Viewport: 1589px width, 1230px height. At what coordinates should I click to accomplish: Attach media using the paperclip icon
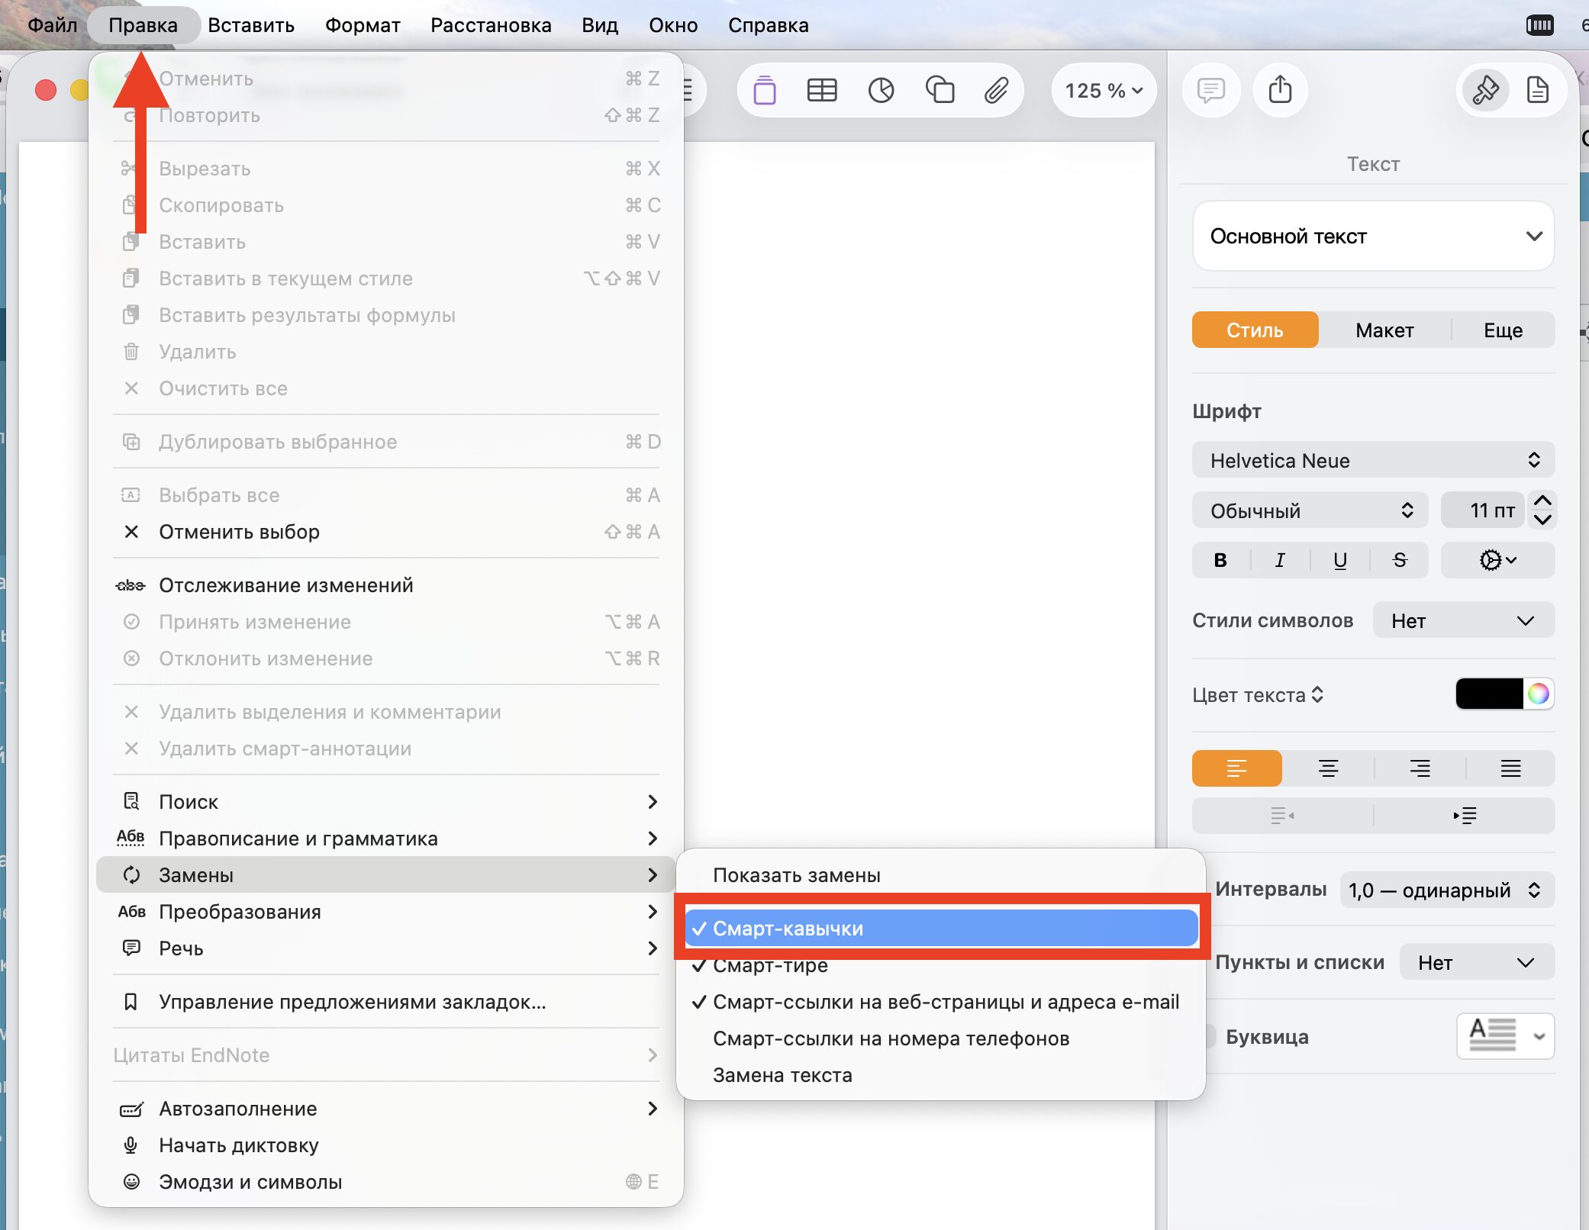click(996, 90)
